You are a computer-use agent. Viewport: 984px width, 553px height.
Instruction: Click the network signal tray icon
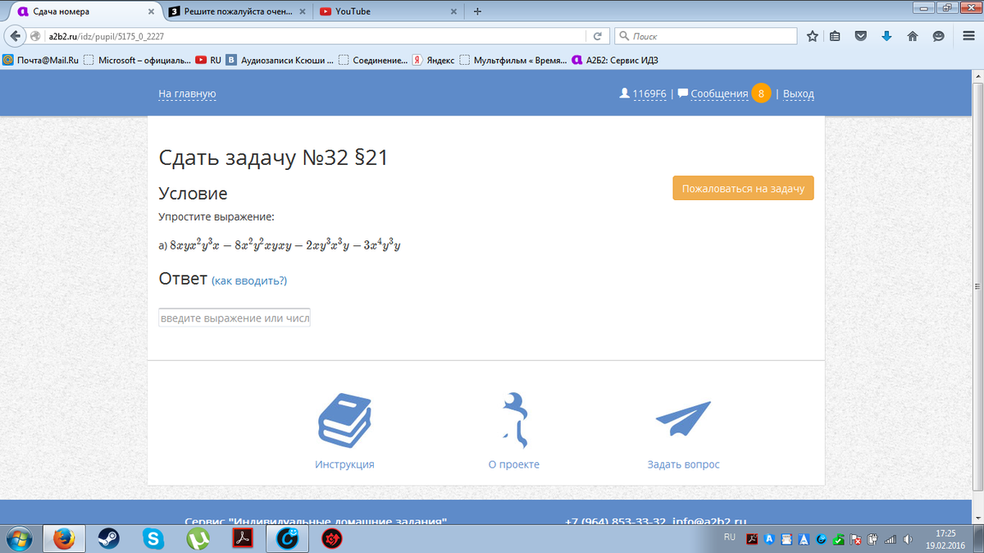pos(891,540)
